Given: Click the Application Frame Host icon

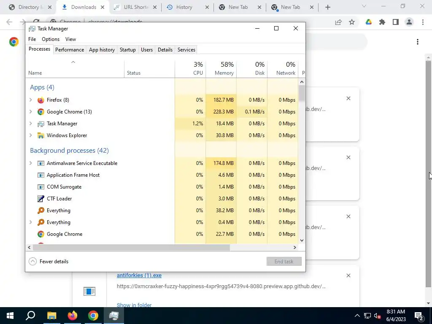Looking at the screenshot, I should 41,175.
